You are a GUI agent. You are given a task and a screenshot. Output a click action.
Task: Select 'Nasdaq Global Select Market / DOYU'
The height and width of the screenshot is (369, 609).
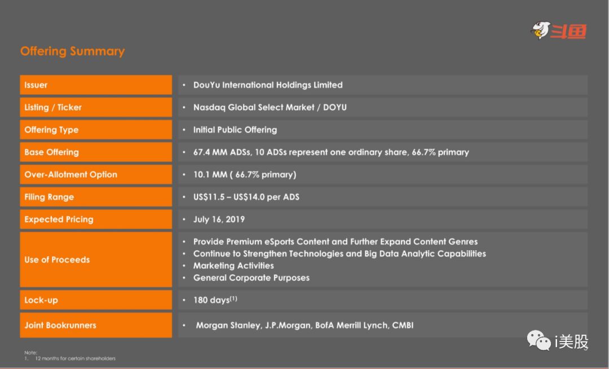click(270, 108)
